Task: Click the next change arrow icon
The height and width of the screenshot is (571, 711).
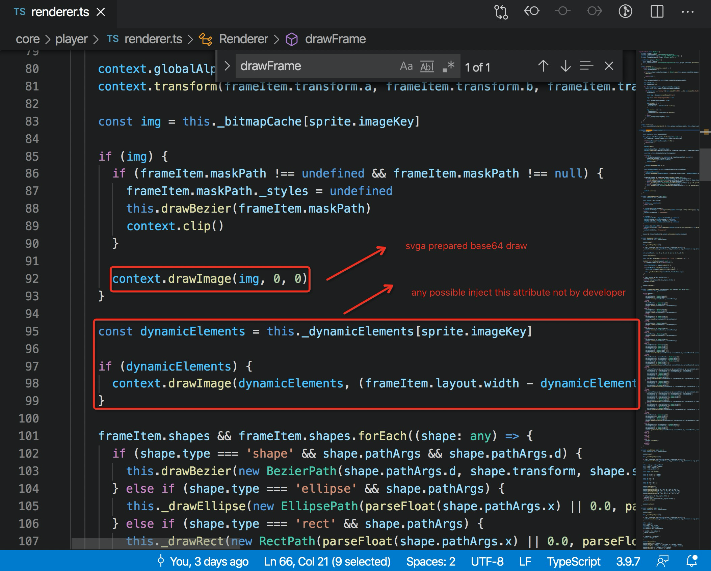Action: click(594, 11)
